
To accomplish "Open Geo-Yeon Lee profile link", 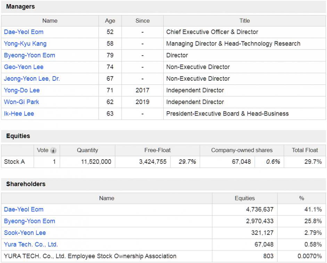I will click(24, 67).
